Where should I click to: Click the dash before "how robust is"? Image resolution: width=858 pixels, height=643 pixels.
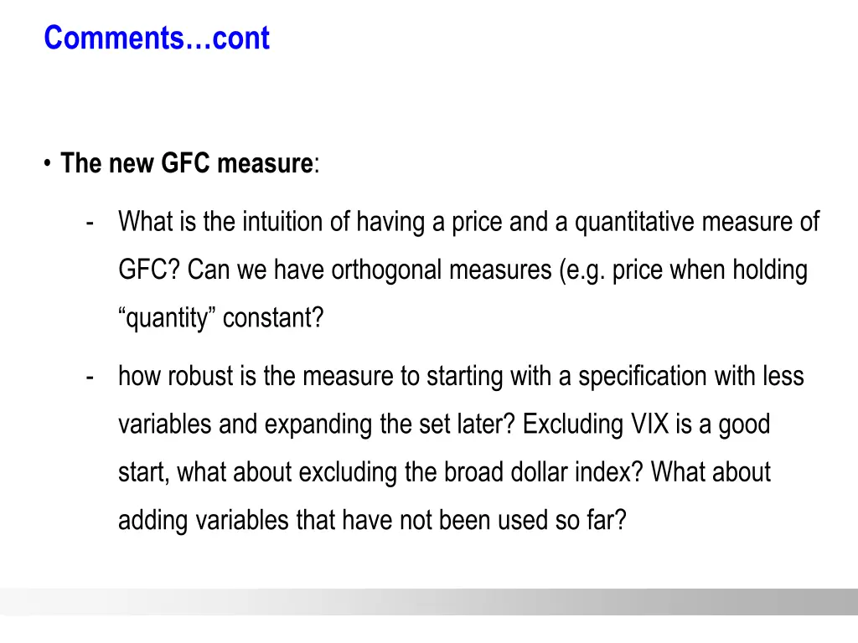click(90, 378)
